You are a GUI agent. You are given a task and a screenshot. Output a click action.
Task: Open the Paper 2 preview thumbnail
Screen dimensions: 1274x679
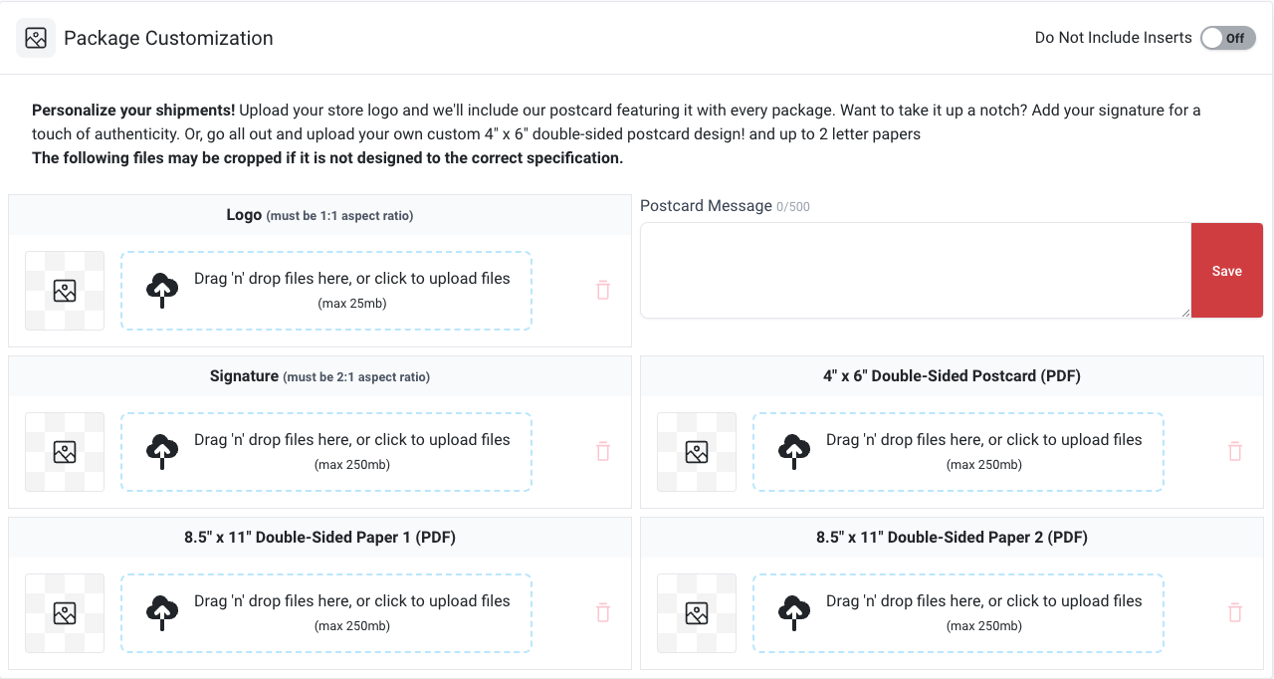(697, 613)
